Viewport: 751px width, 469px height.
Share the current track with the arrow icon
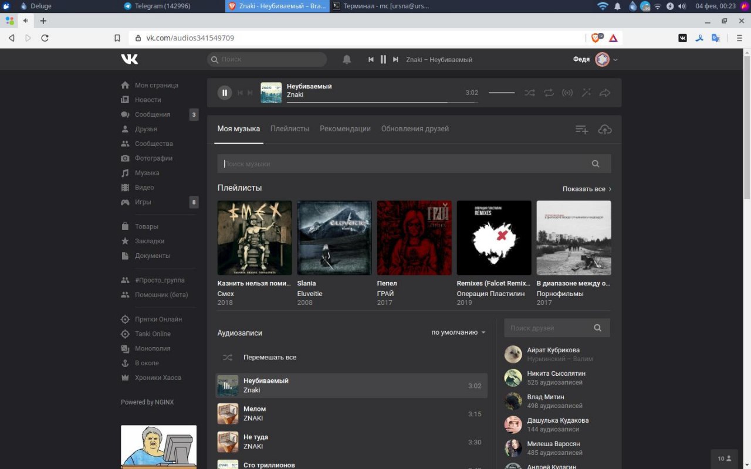coord(605,93)
